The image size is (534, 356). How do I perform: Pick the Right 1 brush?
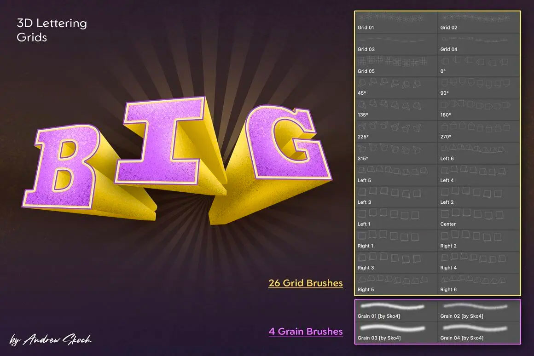point(396,241)
